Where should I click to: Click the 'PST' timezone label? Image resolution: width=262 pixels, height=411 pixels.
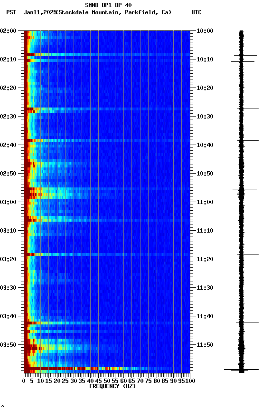point(11,12)
